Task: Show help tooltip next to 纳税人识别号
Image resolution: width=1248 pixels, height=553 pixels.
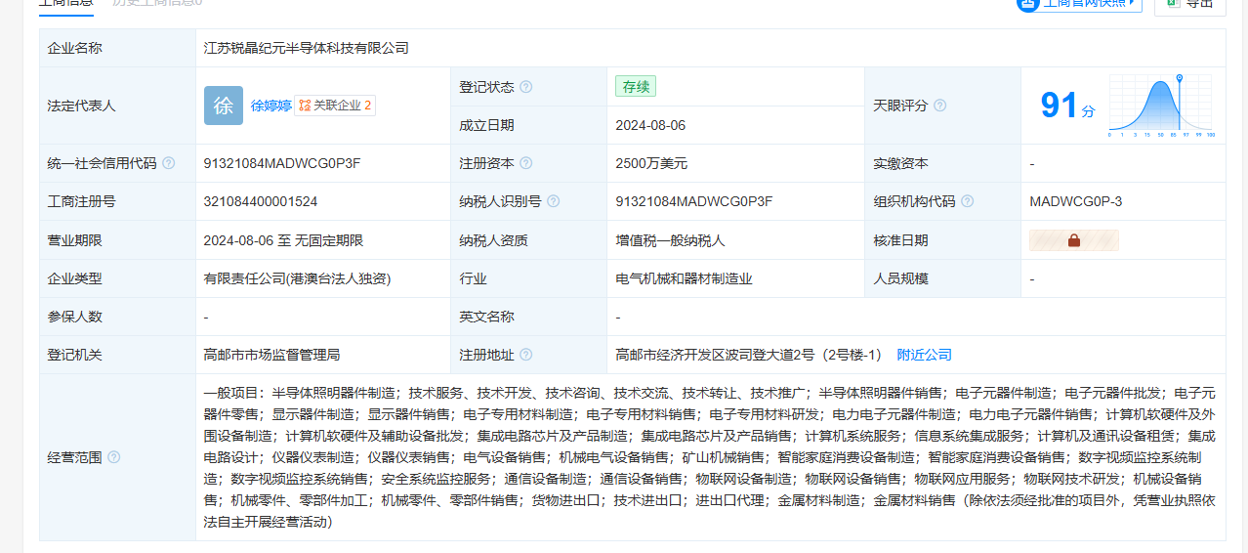Action: pos(554,201)
